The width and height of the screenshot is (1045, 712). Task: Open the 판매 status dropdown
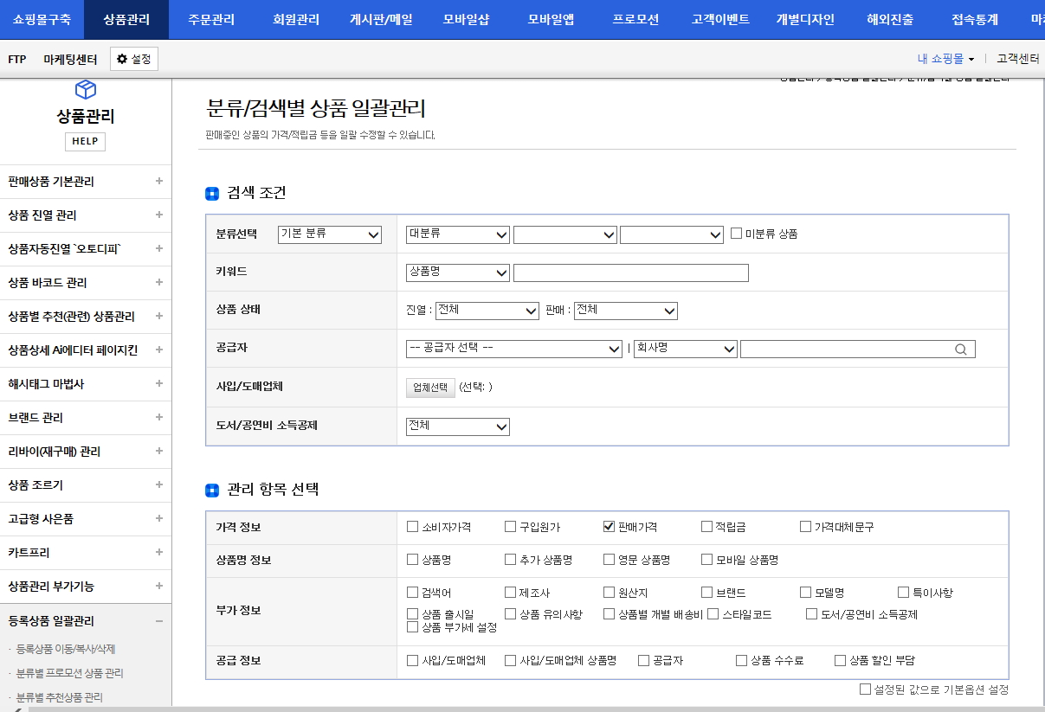click(626, 311)
